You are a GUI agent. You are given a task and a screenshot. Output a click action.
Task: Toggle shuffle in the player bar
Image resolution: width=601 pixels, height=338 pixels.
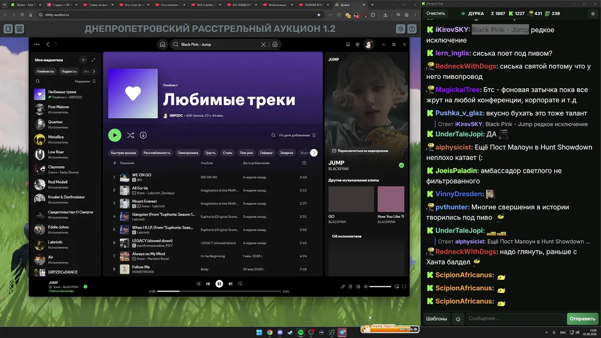[x=198, y=284]
